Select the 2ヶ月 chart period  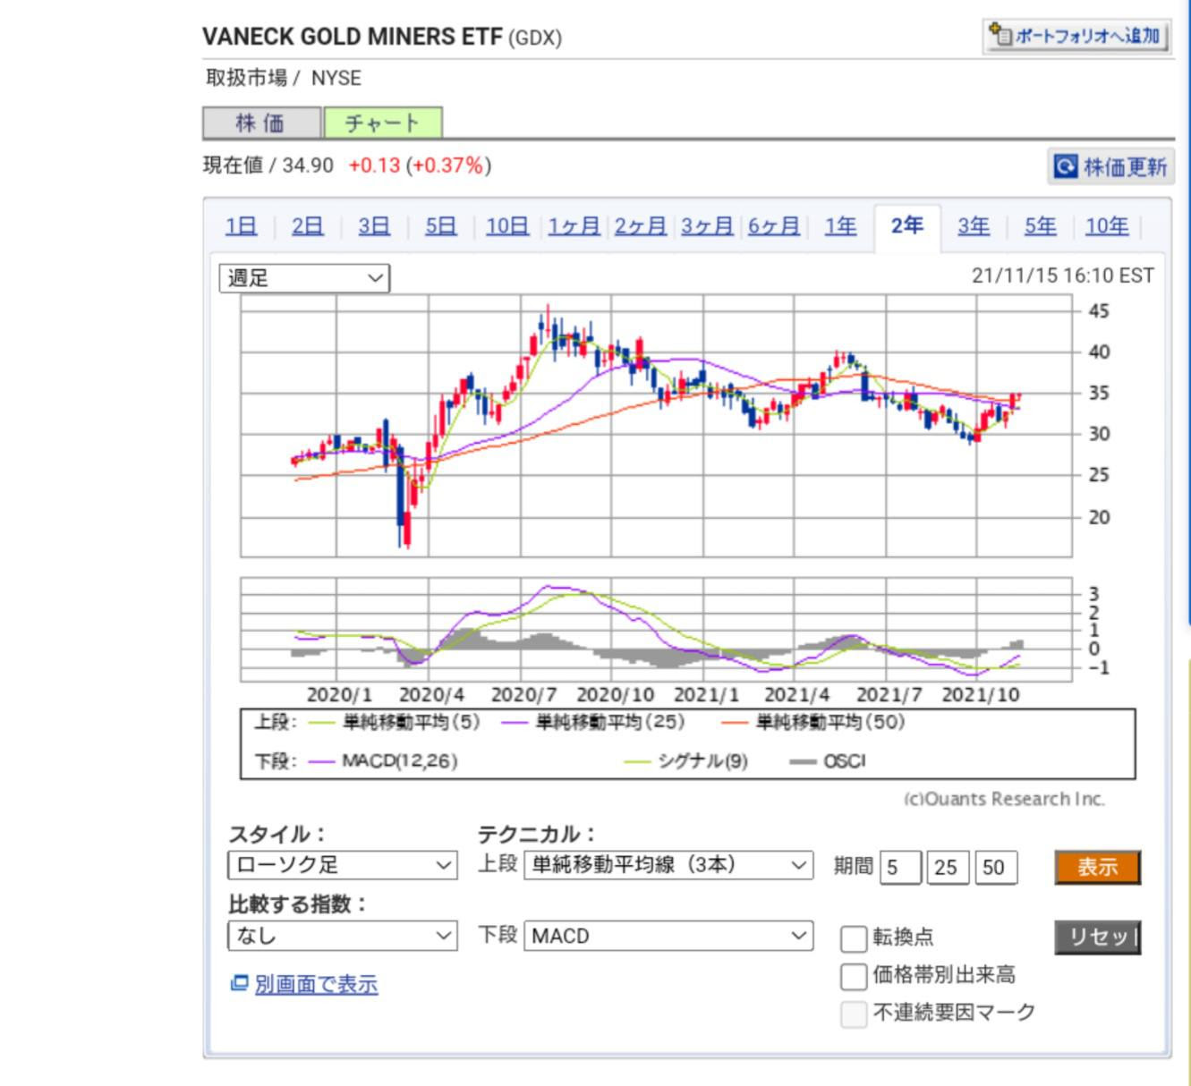coord(640,226)
